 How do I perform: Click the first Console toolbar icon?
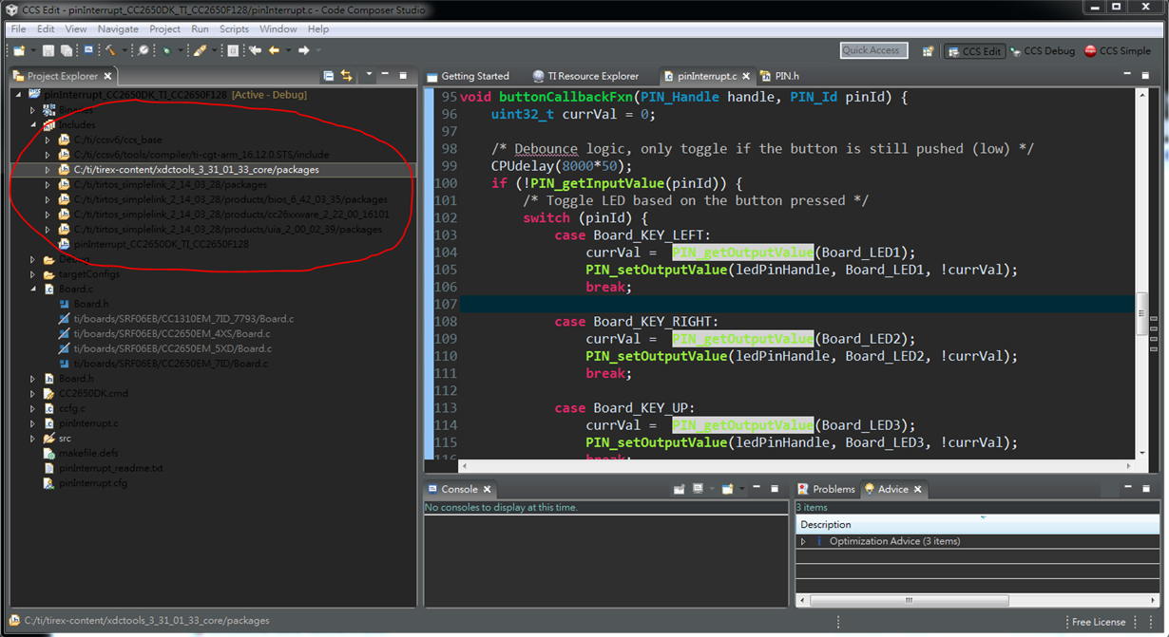(x=679, y=489)
